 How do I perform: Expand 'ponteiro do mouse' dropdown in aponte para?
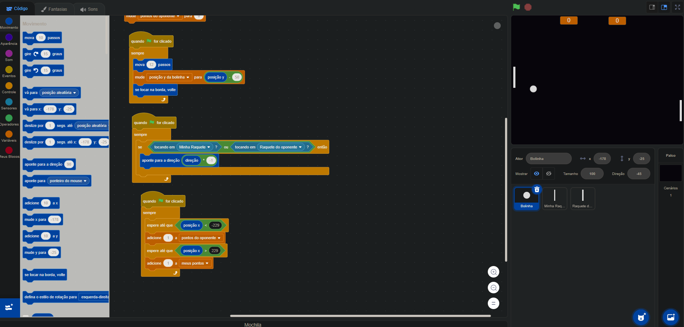(x=68, y=181)
